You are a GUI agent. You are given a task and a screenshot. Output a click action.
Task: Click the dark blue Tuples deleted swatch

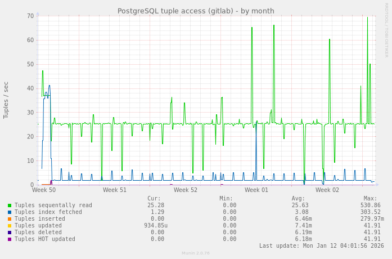click(x=10, y=233)
